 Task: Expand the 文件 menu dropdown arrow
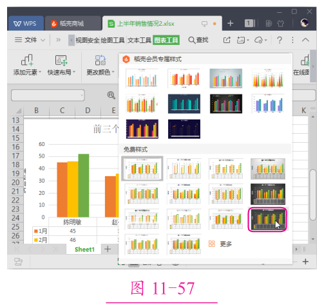43,40
